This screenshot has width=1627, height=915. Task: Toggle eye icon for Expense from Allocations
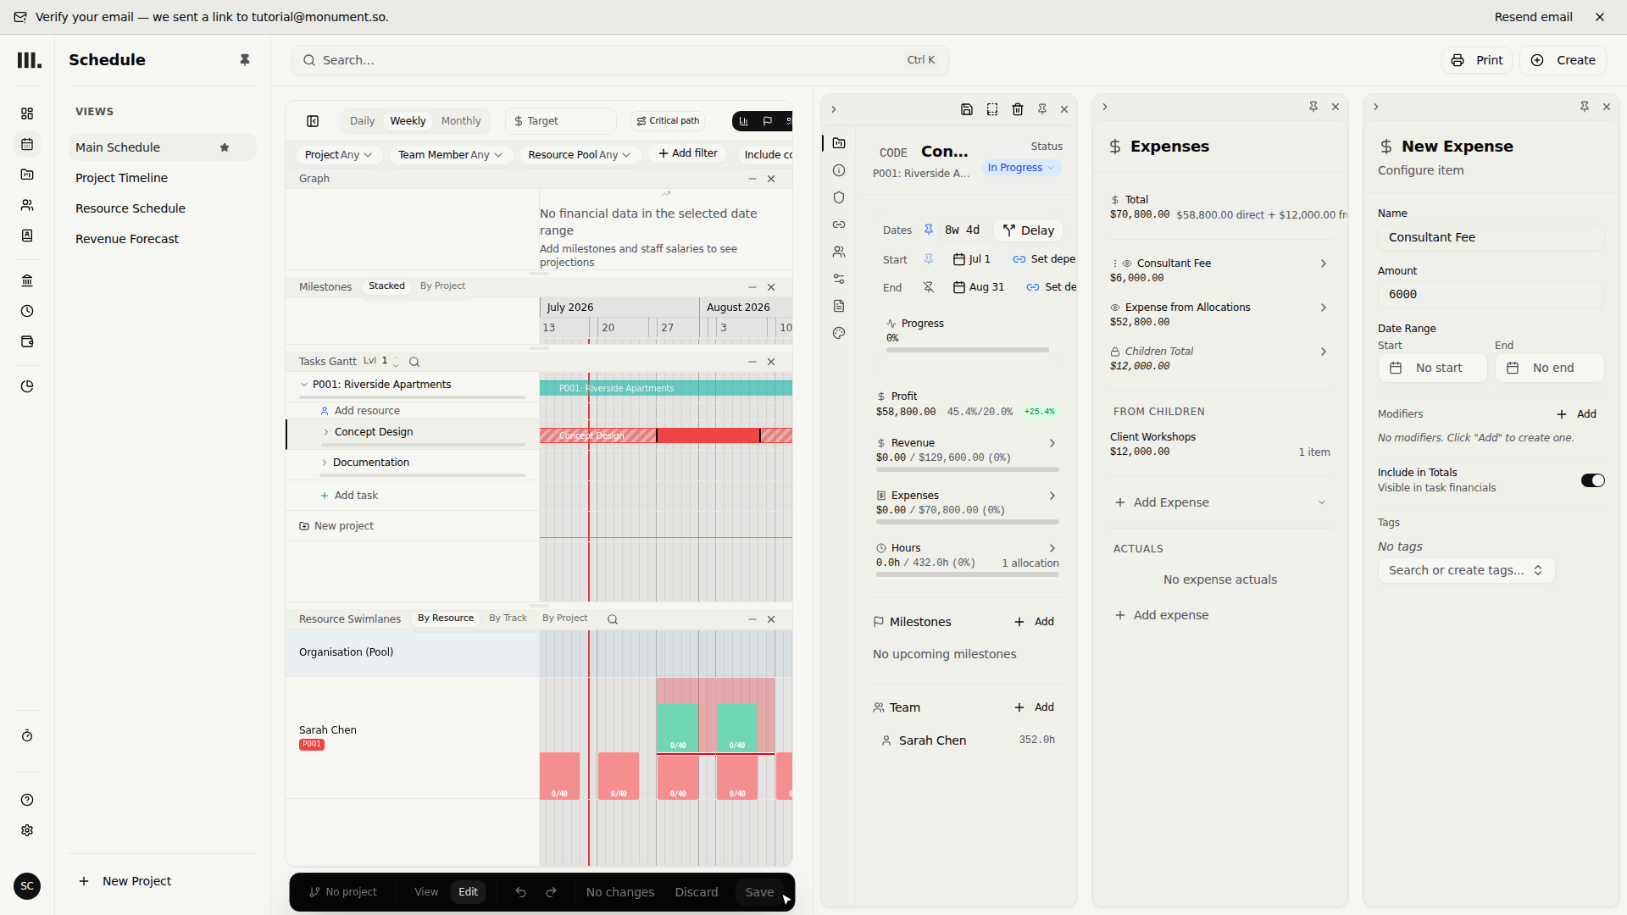[1115, 308]
